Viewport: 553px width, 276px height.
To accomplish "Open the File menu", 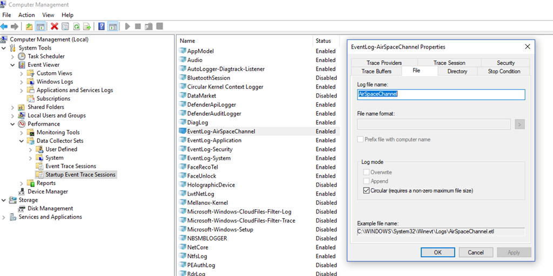I will pyautogui.click(x=7, y=15).
